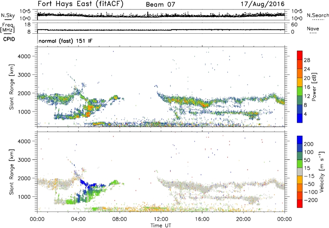Click the date '17/Aug/2016'
329x228 pixels.
(x=263, y=4)
